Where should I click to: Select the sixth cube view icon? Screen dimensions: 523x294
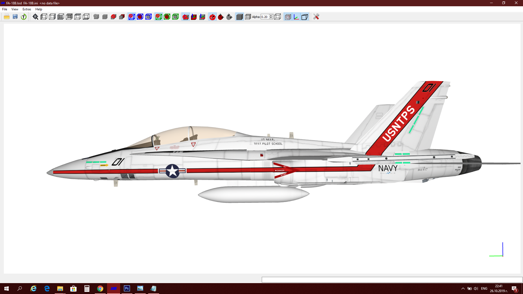(86, 17)
